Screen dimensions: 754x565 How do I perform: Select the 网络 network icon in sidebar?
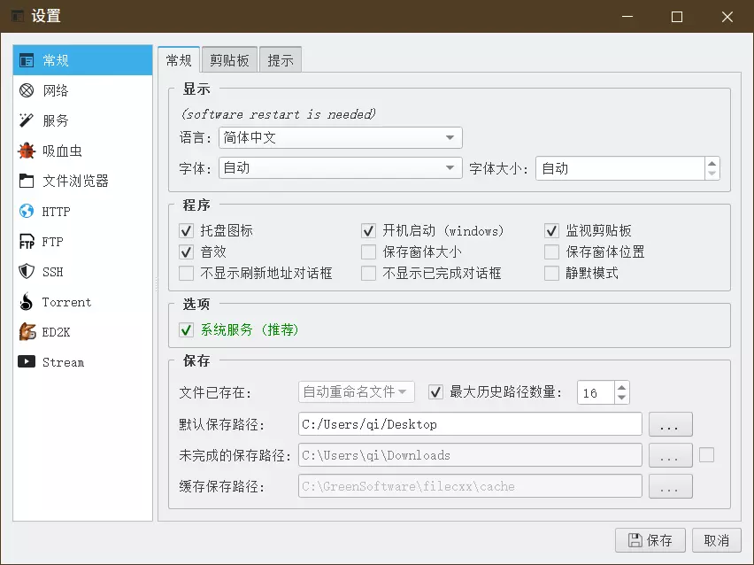(27, 90)
